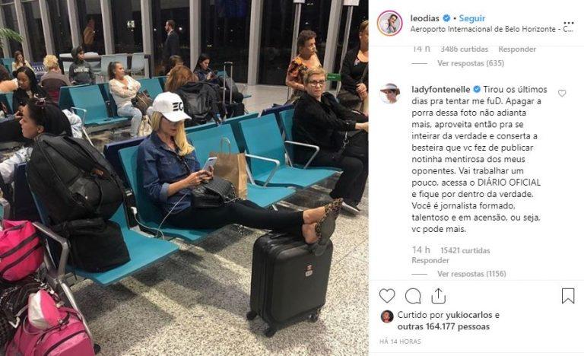Like ladyfontenelle's comment with small heart
The height and width of the screenshot is (356, 584).
coord(562,94)
